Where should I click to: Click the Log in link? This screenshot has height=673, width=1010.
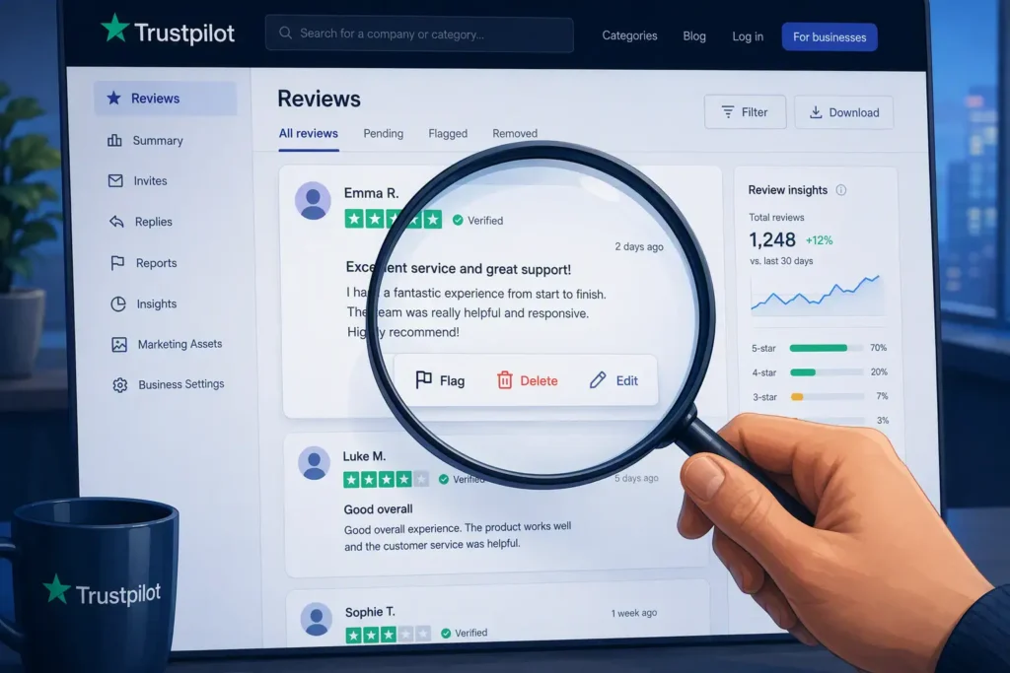748,36
